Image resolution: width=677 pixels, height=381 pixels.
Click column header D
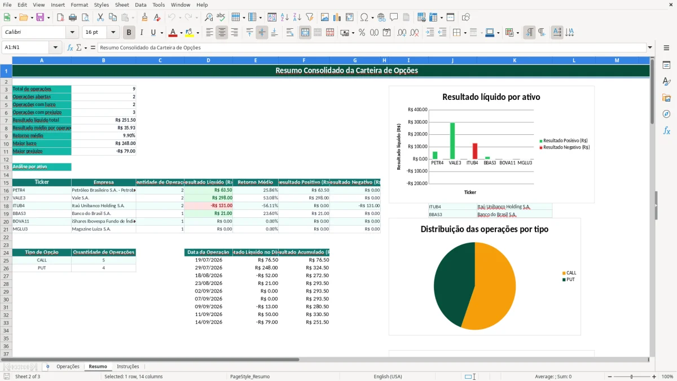coord(208,60)
